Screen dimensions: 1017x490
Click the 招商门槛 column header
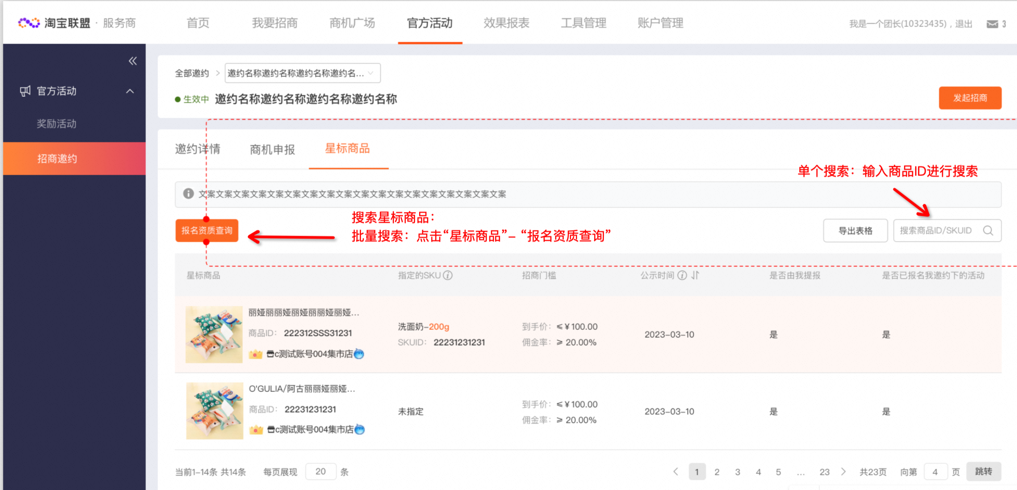[539, 276]
